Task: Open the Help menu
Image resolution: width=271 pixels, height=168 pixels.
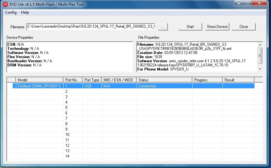Action: click(x=25, y=12)
